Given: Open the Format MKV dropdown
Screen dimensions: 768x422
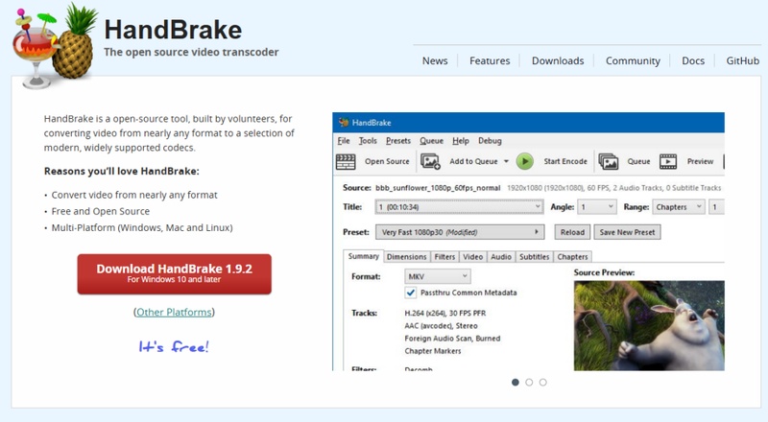Looking at the screenshot, I should point(437,276).
